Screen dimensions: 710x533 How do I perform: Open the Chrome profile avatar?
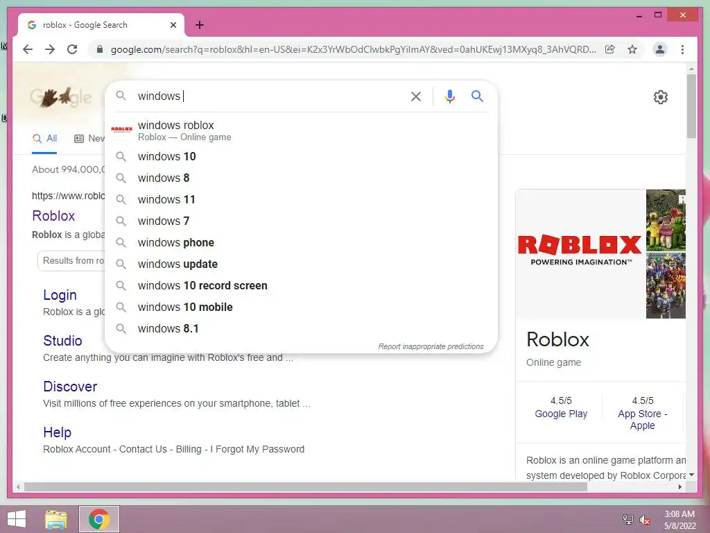click(660, 49)
